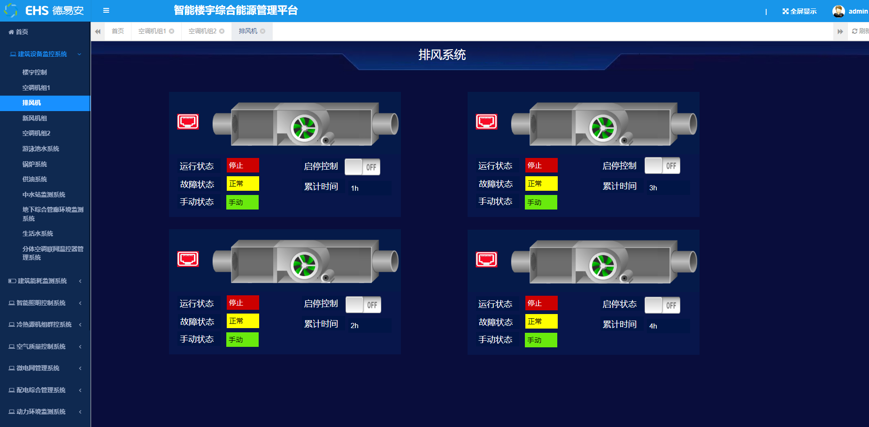Open the 锅炉系统 sidebar link

tap(35, 164)
